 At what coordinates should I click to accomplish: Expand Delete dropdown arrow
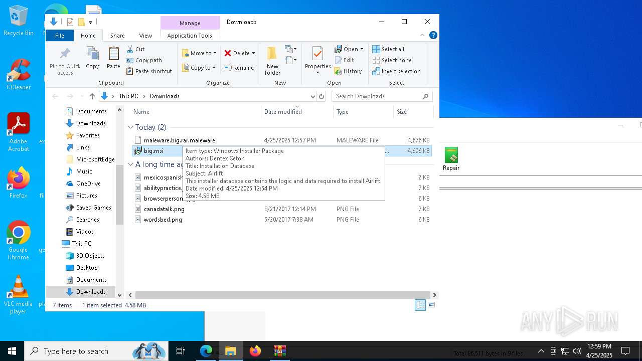point(253,53)
